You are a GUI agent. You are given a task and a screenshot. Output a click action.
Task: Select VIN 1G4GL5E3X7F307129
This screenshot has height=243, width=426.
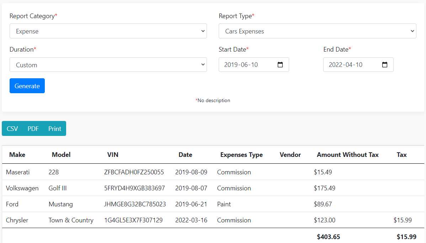[133, 220]
